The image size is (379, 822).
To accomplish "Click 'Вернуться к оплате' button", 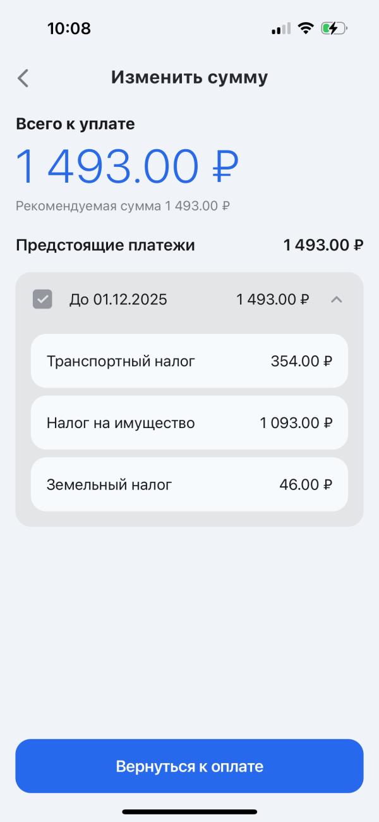I will point(189,766).
